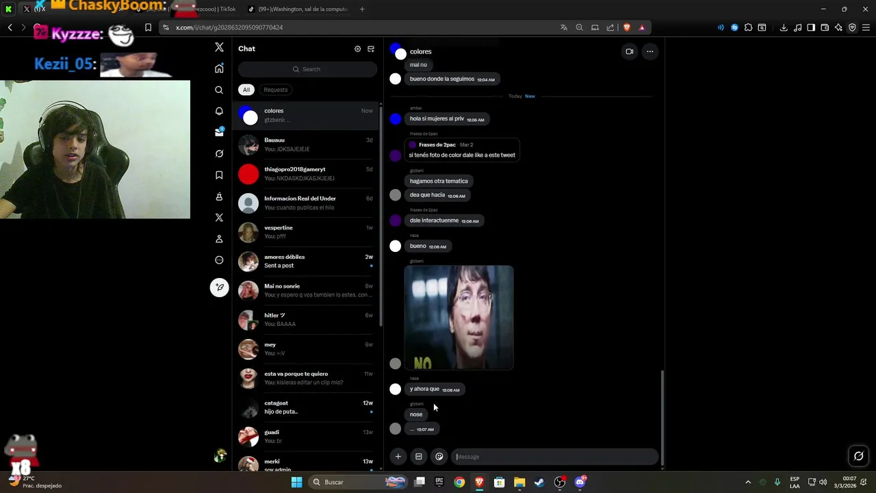This screenshot has width=876, height=493.
Task: Open the Brave Shields lion icon
Action: click(626, 27)
